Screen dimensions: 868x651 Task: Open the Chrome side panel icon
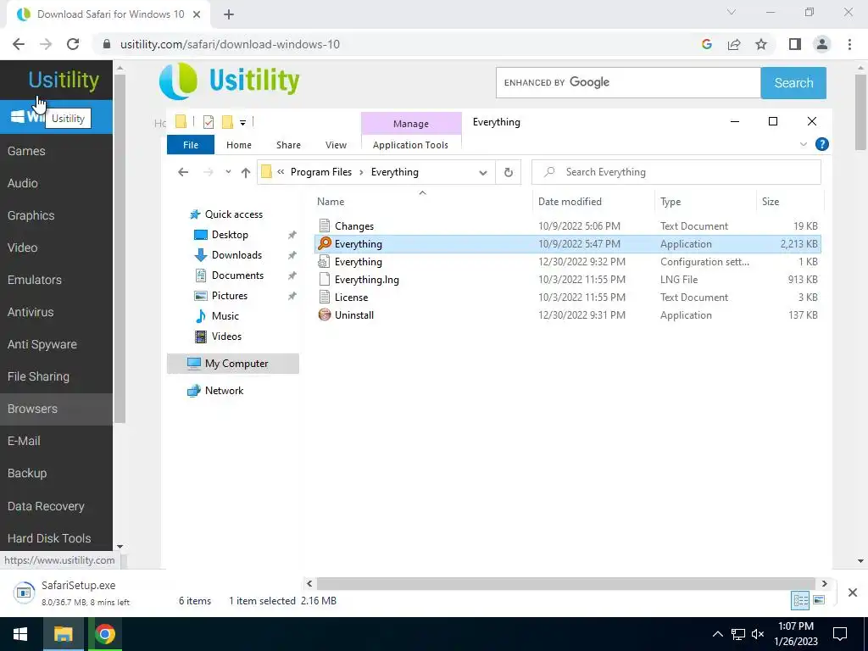[x=795, y=44]
